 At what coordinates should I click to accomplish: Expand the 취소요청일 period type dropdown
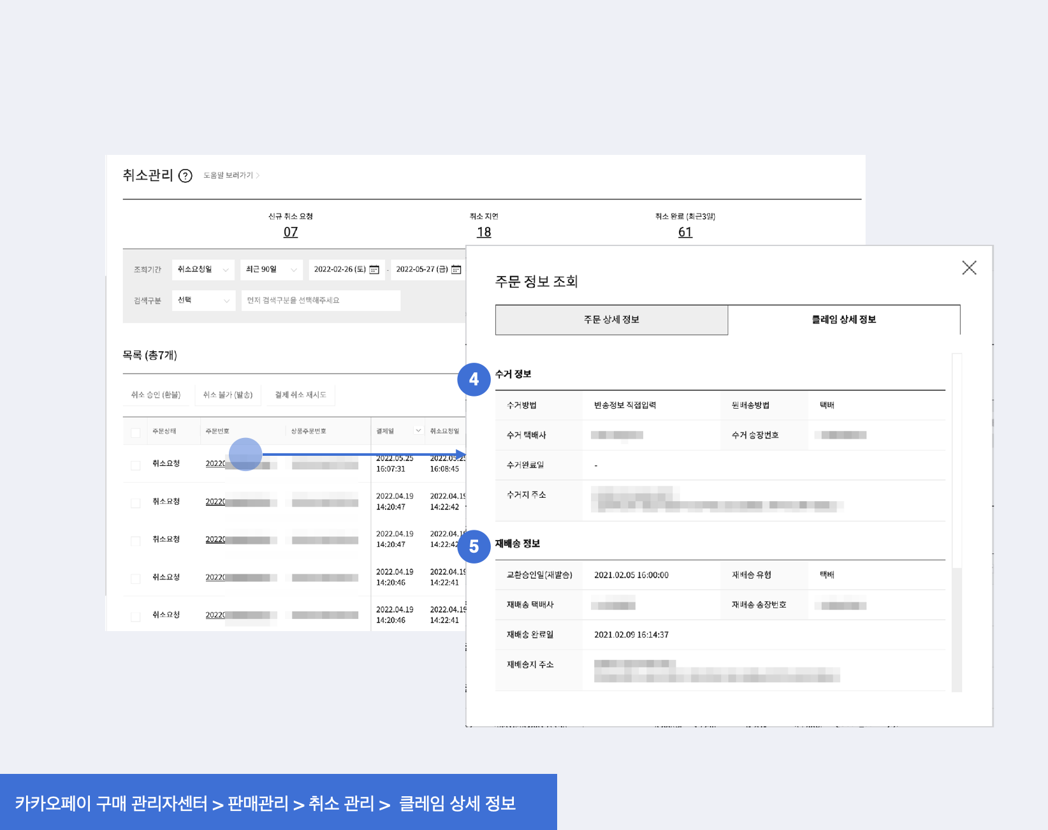203,270
